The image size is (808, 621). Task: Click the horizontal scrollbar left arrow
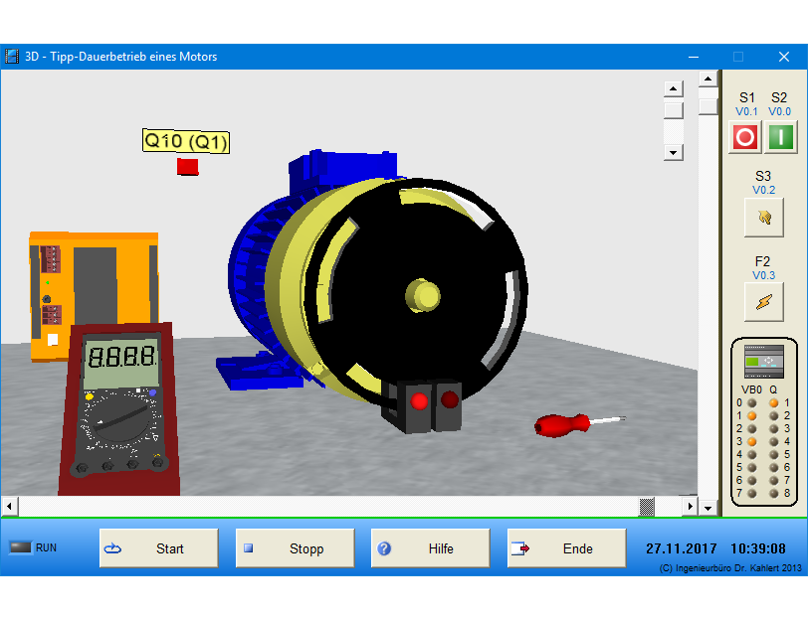tap(9, 507)
